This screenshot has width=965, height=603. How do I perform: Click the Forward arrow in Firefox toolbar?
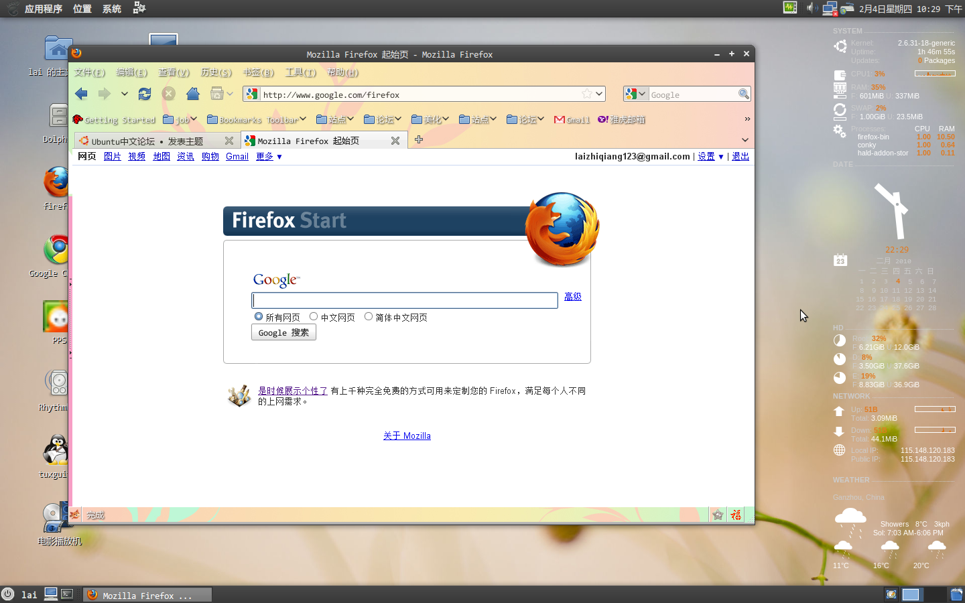(104, 94)
